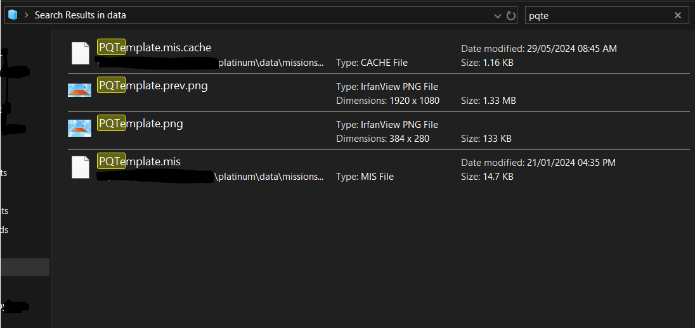Select the PQTemplate.prev.png file name

coord(153,85)
